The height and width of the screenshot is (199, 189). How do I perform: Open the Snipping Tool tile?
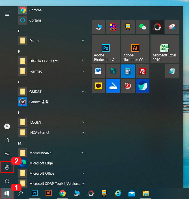[172, 27]
